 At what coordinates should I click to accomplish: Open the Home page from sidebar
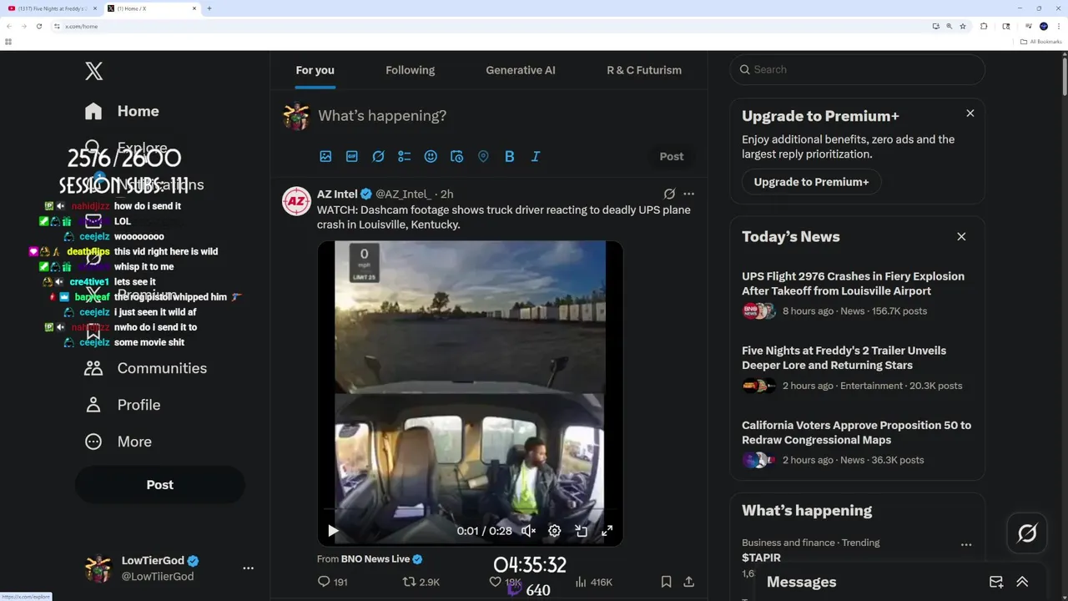pos(122,111)
